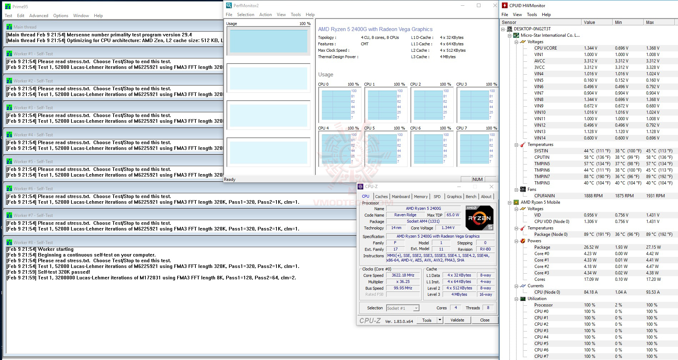Click the Sensor column header in HWMonitor
The height and width of the screenshot is (360, 678).
tap(540, 22)
